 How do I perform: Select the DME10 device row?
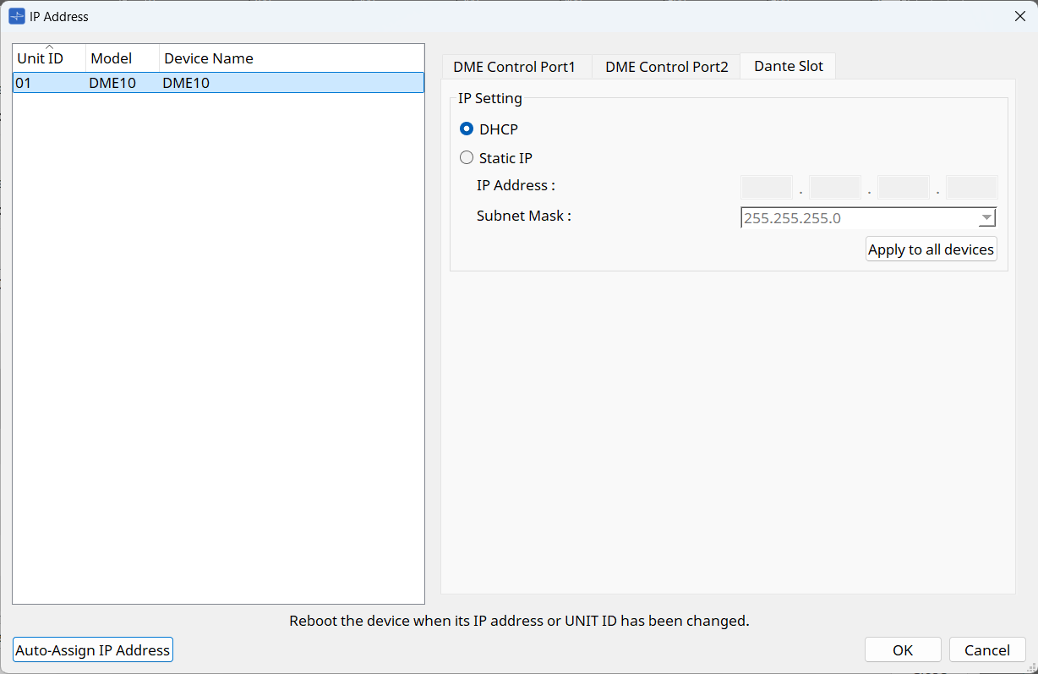point(218,83)
